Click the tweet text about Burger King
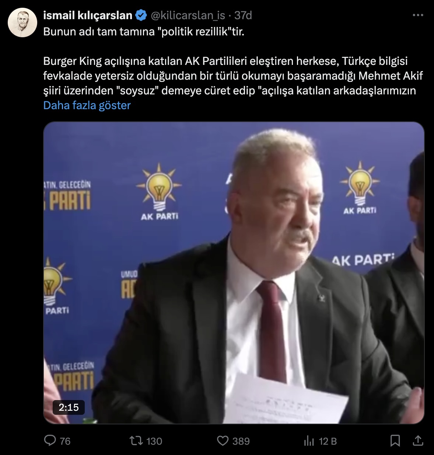Screen dimensions: 434x455 click(x=233, y=76)
